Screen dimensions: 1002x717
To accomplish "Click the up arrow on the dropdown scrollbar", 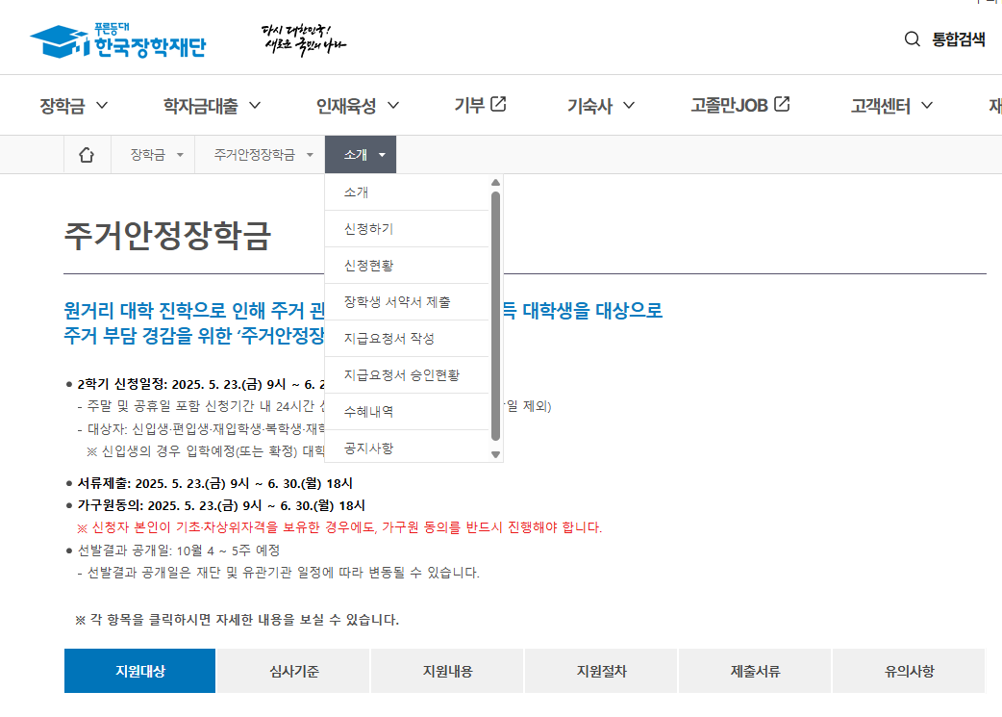I will [x=495, y=181].
